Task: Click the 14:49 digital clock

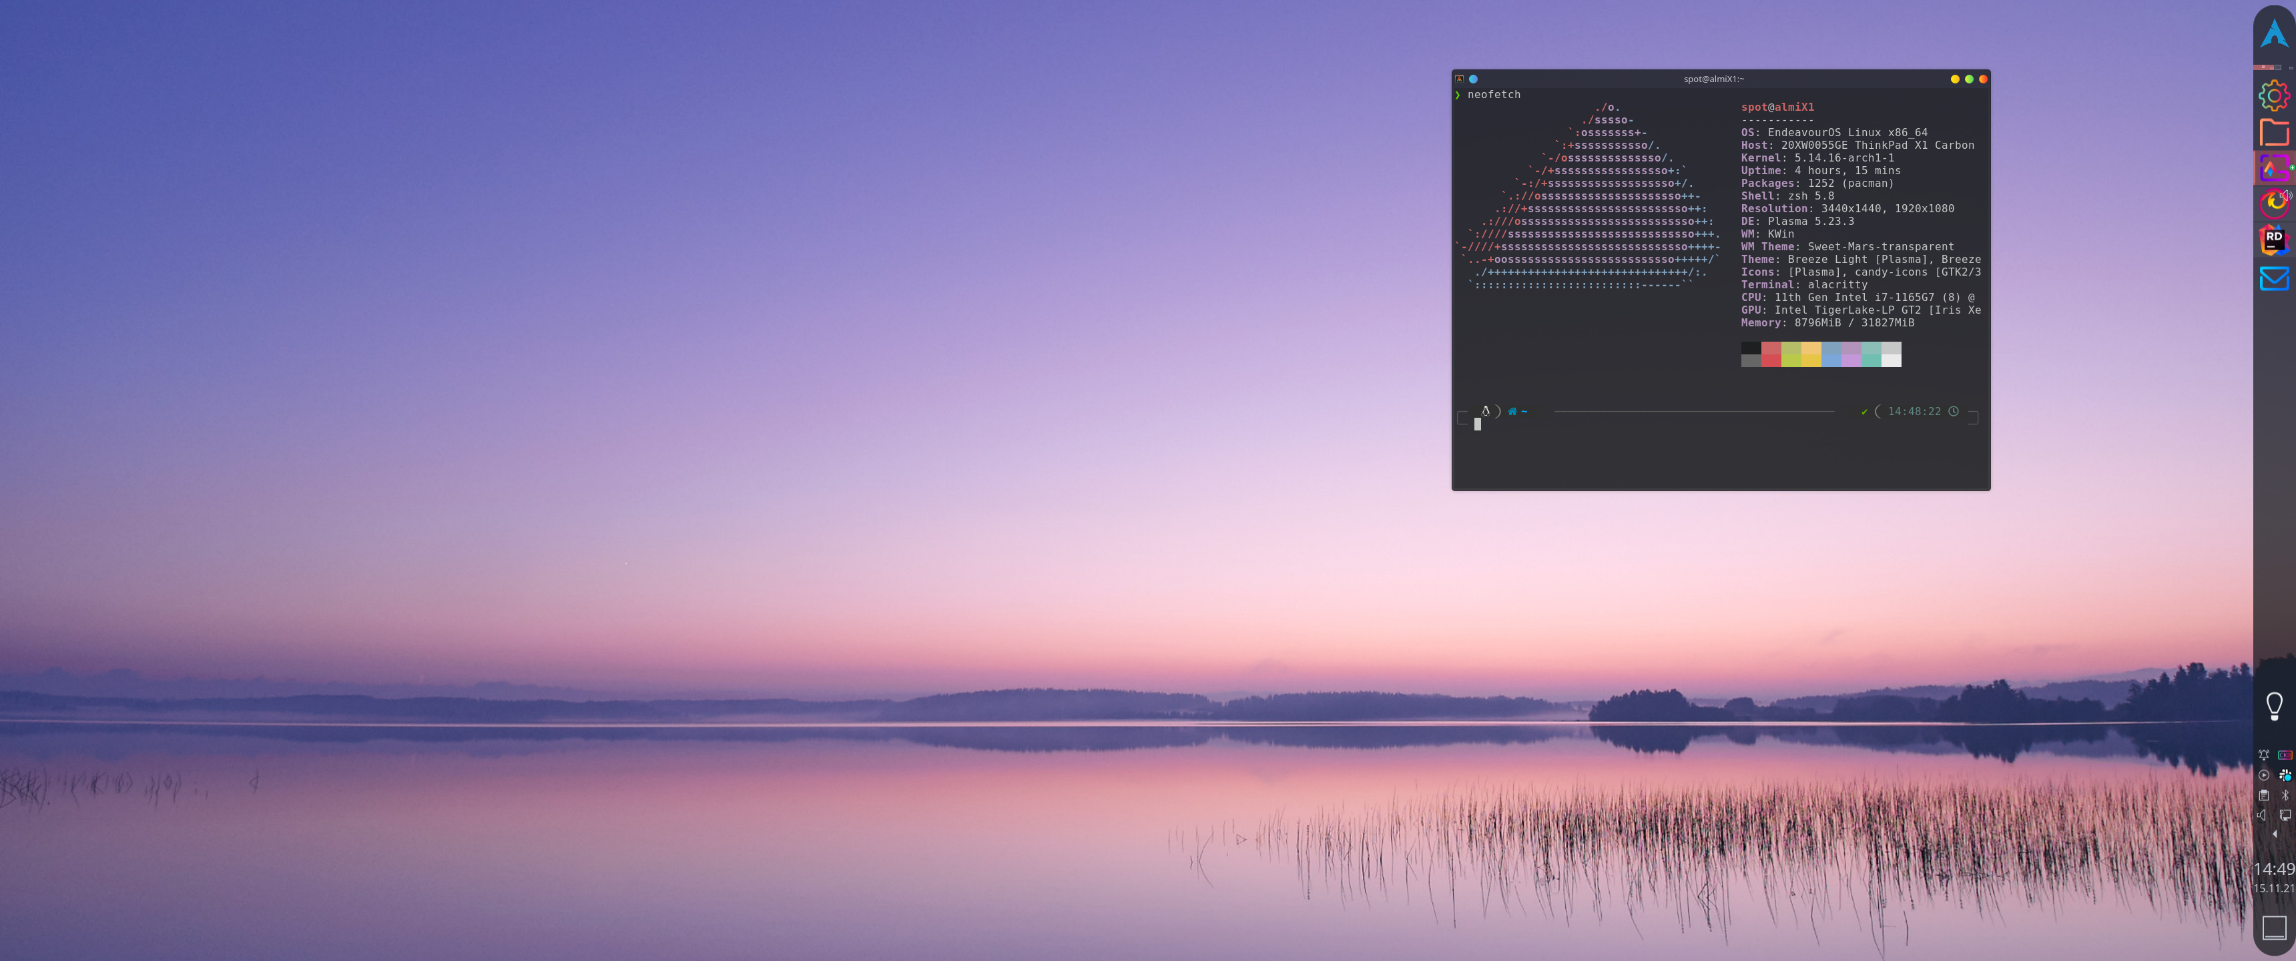Action: [x=2274, y=869]
